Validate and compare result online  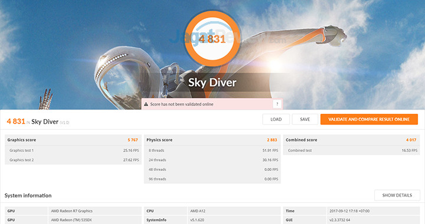369,119
